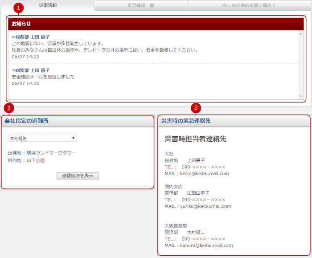This screenshot has width=312, height=258.
Task: Expand the 本社経路 route dropdown
Action: (x=42, y=138)
